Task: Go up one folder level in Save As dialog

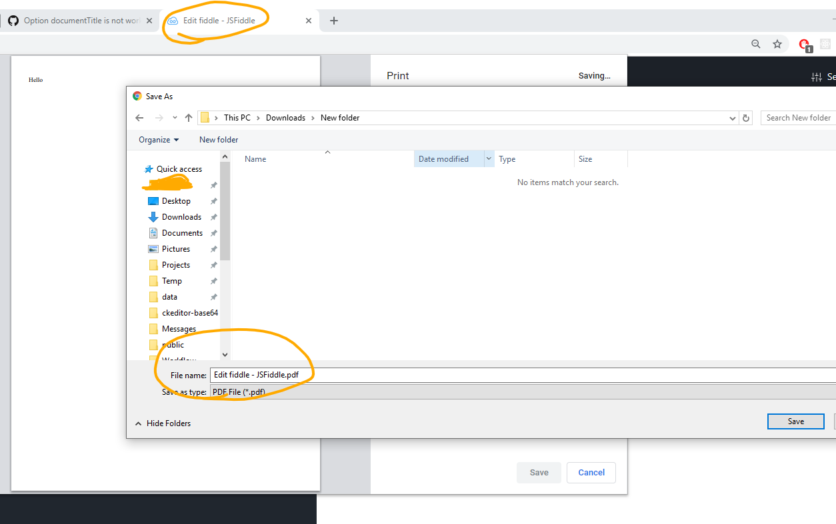Action: (188, 117)
